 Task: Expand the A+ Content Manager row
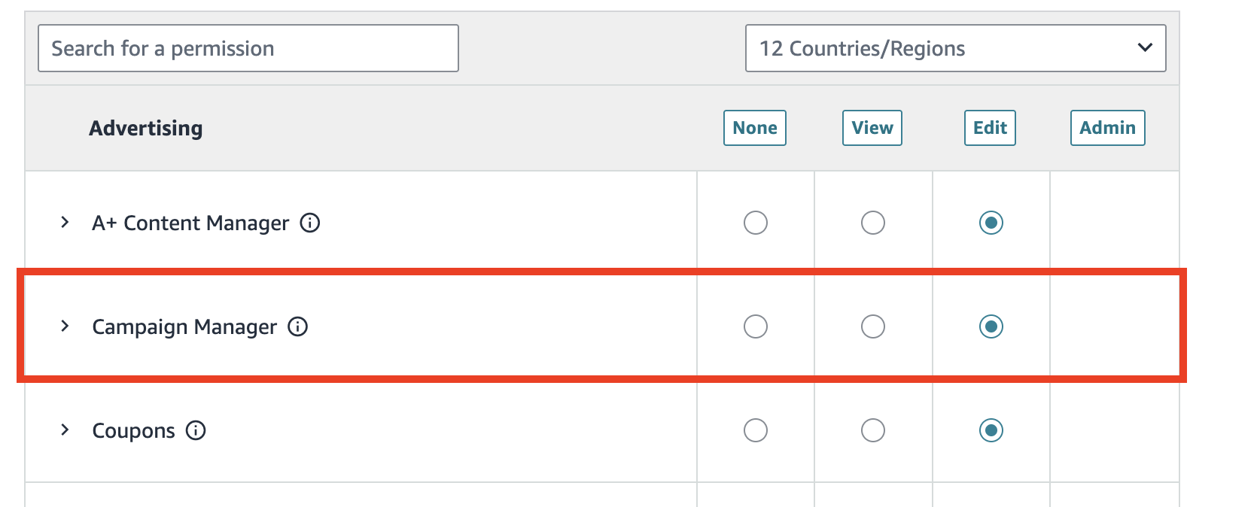[x=65, y=223]
